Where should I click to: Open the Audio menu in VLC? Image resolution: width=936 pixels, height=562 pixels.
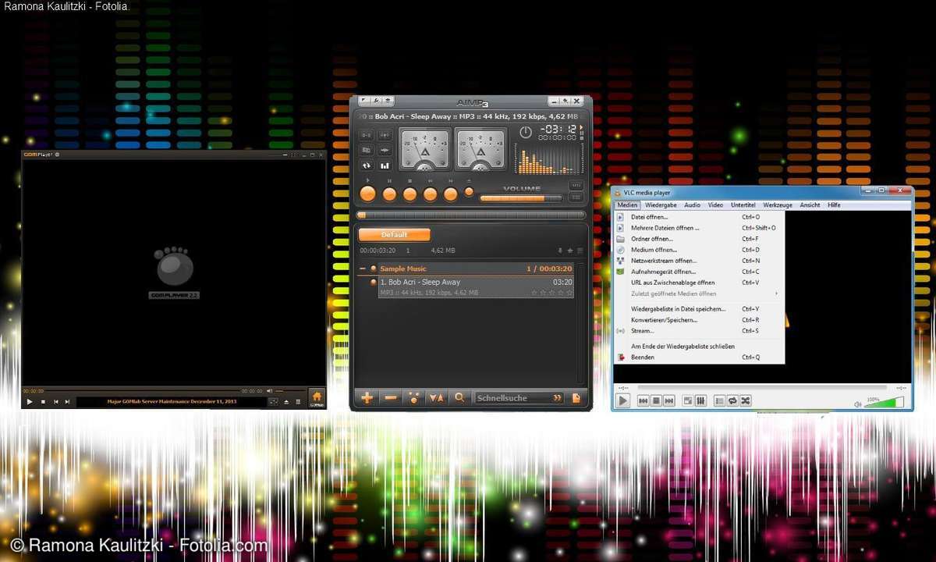pos(692,205)
